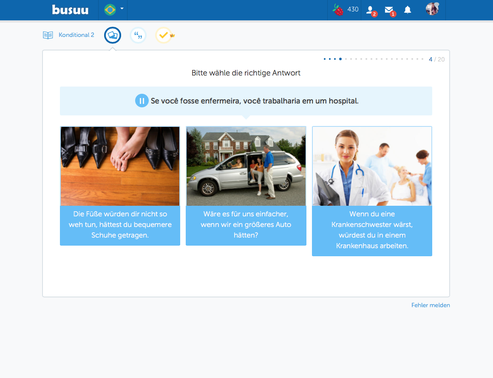The height and width of the screenshot is (378, 493).
Task: Select the checkmark review step tab
Action: point(164,35)
